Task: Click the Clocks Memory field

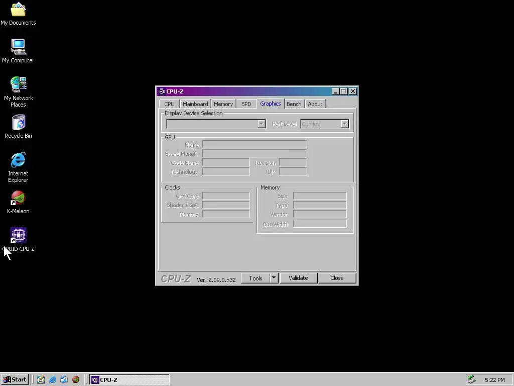Action: coord(226,214)
